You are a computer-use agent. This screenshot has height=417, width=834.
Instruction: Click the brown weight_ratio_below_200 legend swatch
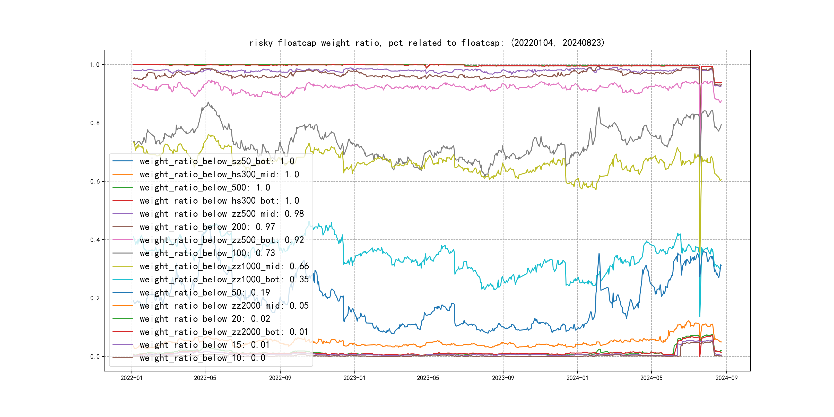(x=122, y=227)
